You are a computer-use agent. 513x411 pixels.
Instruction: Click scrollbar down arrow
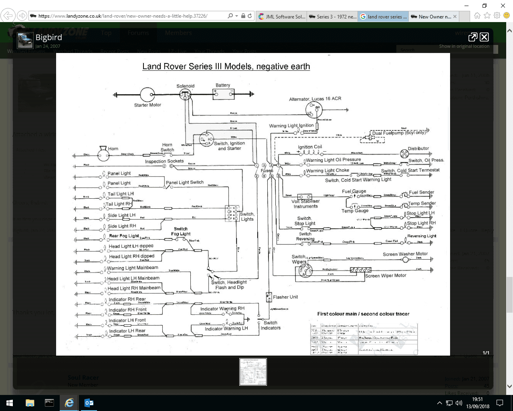(509, 386)
